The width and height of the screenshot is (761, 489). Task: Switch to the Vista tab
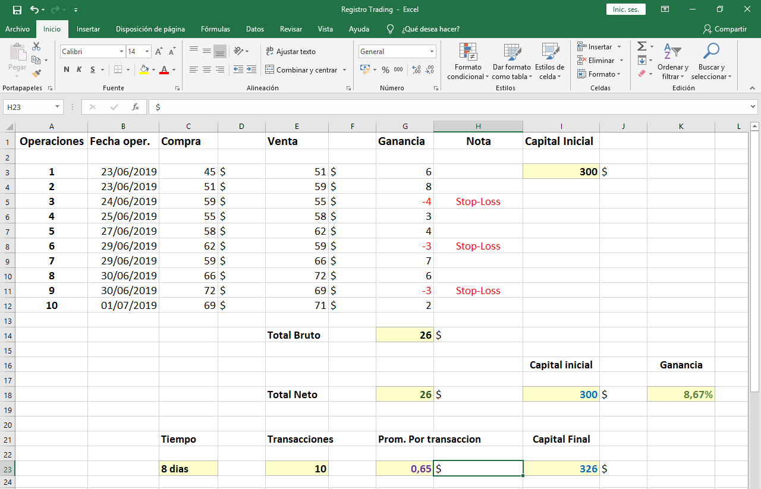325,29
